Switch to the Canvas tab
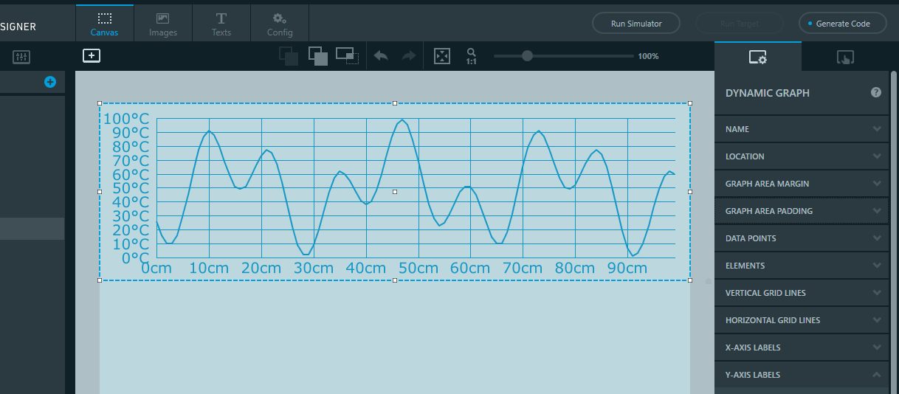 pos(105,23)
